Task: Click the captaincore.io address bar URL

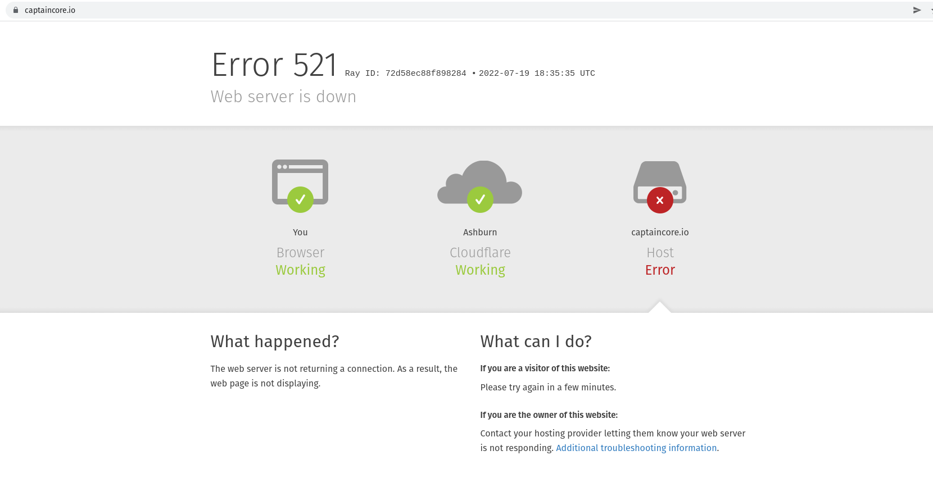Action: [x=50, y=10]
